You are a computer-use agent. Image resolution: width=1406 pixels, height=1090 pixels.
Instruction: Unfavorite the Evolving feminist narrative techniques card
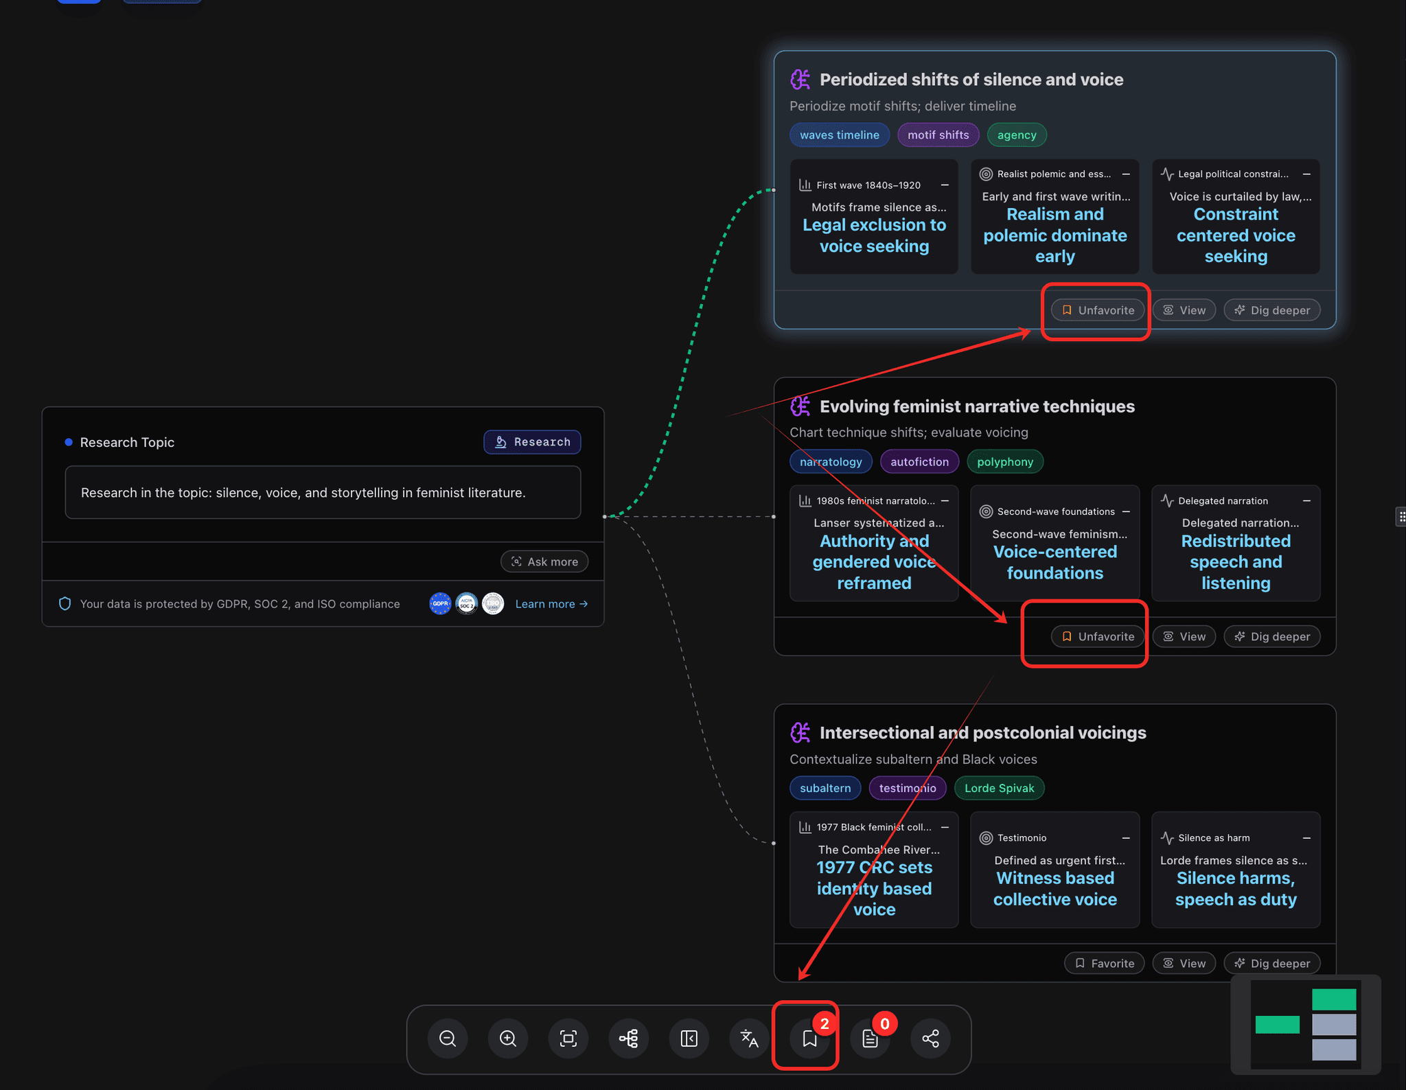click(1097, 636)
